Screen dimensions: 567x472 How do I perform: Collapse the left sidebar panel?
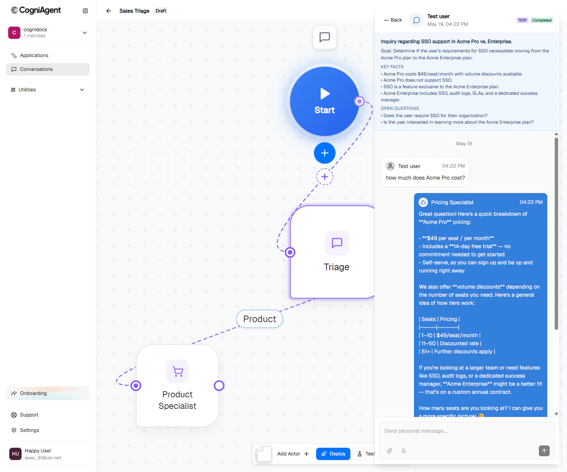(x=85, y=11)
